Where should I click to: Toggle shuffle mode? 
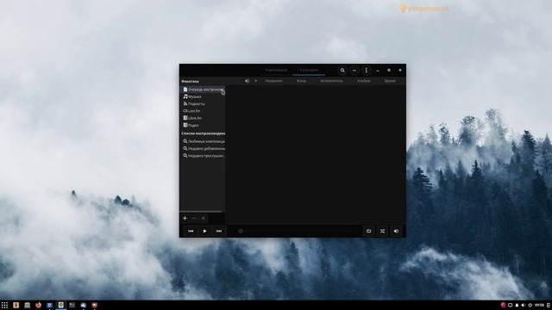[382, 231]
